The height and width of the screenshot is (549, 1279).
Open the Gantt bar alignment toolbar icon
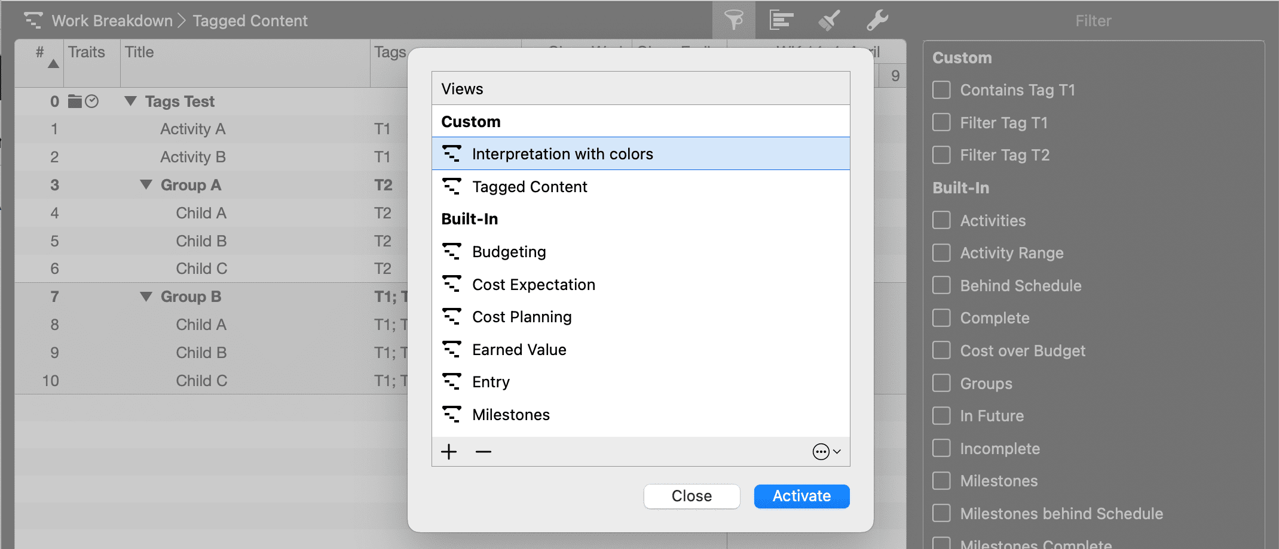click(x=781, y=20)
